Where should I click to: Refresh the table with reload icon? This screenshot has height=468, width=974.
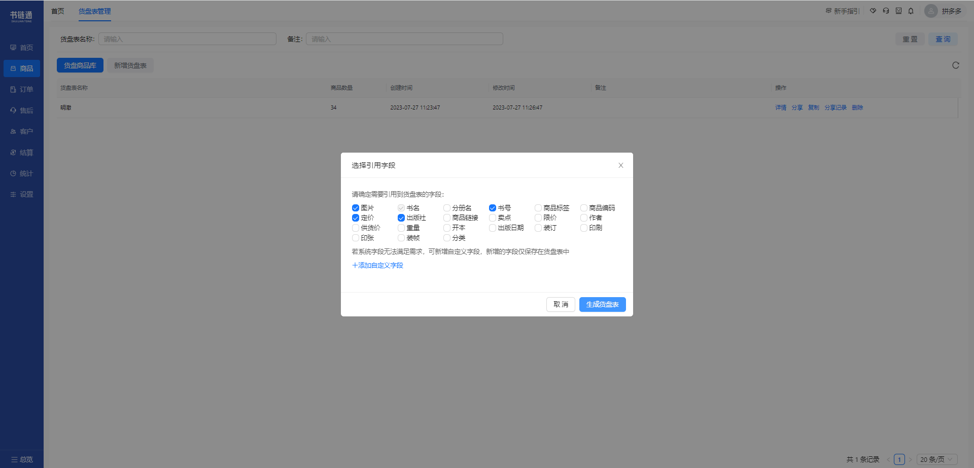pos(956,65)
